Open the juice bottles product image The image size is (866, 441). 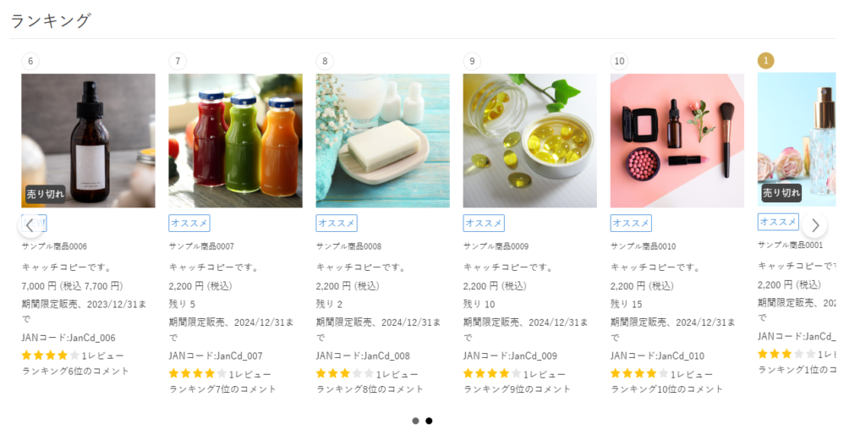[235, 140]
